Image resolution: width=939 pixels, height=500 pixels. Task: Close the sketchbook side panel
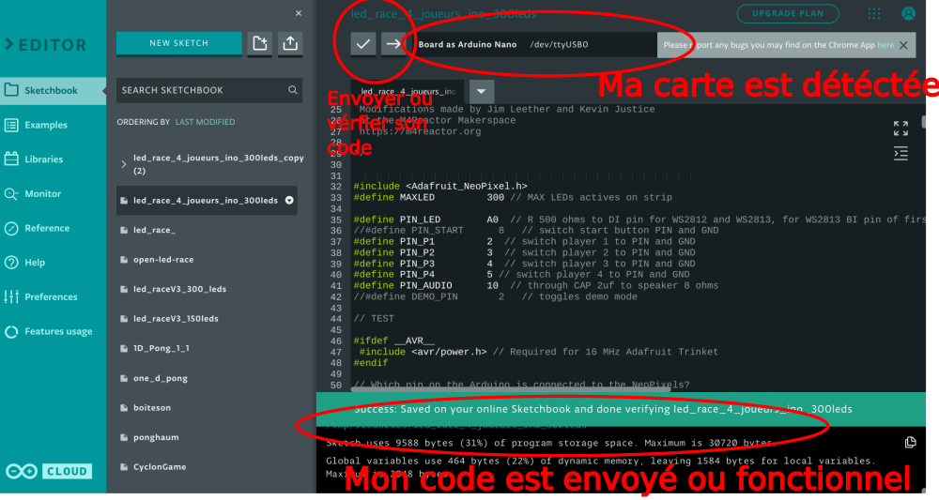[x=299, y=13]
